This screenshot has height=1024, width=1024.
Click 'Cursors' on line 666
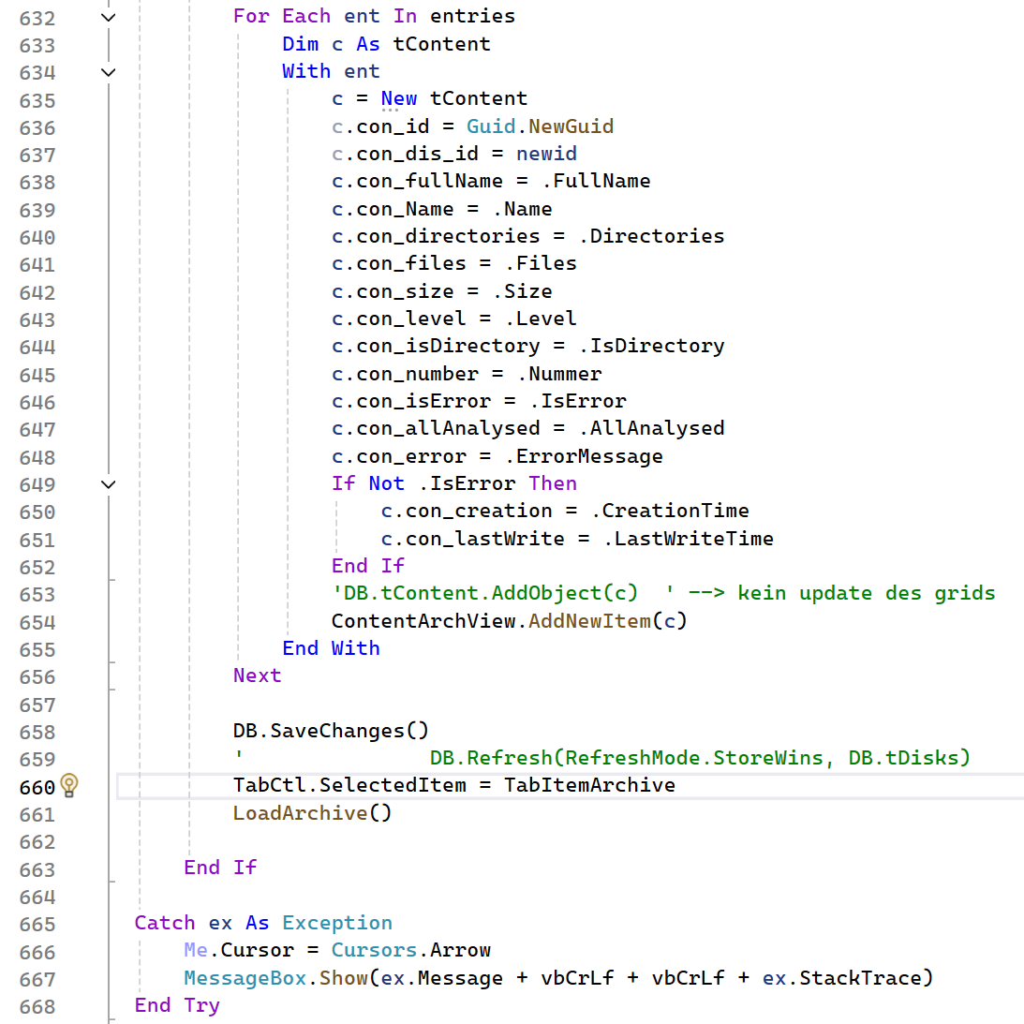coord(374,950)
